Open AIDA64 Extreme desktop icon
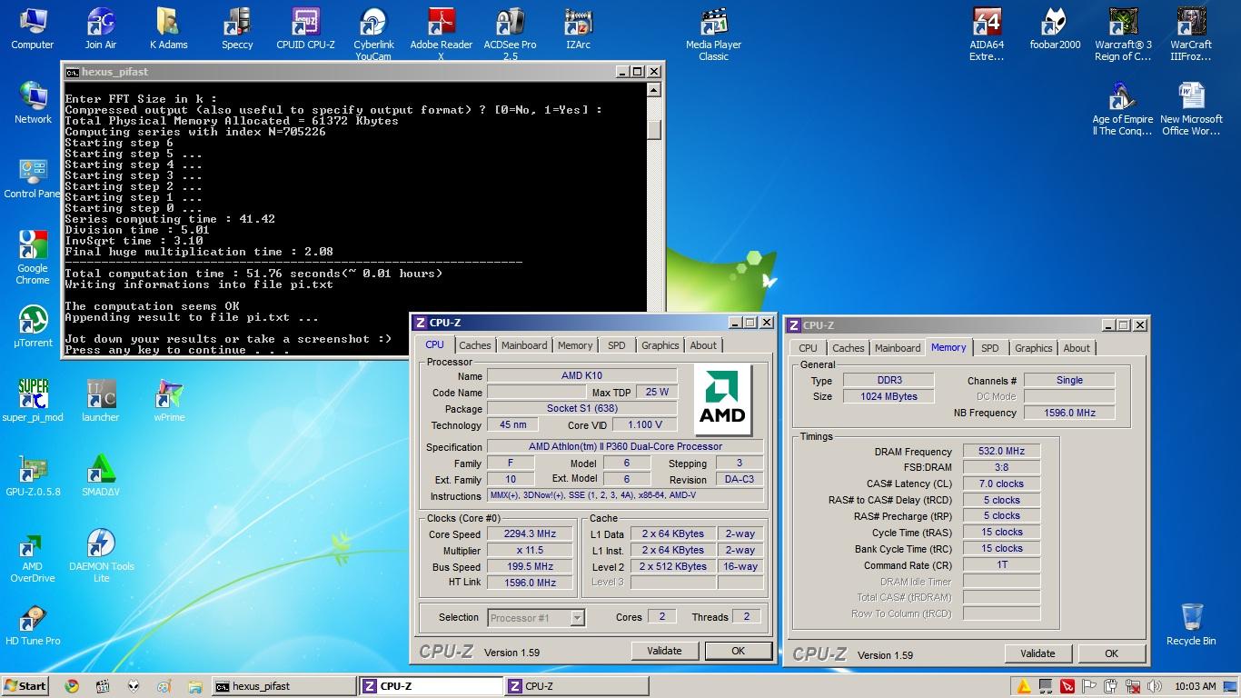The width and height of the screenshot is (1241, 698). [987, 35]
